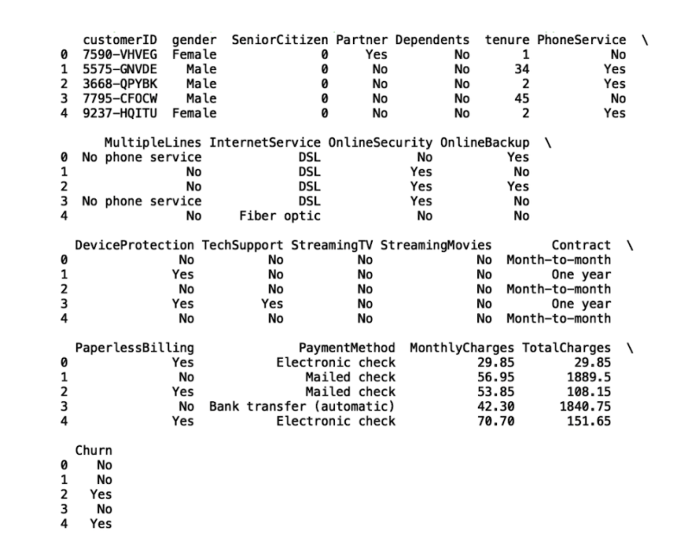Click the customerID column header
Image resolution: width=699 pixels, height=535 pixels.
(x=120, y=40)
